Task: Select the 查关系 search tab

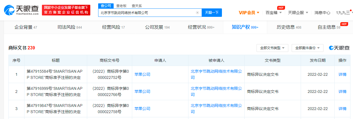Action: coord(137,6)
